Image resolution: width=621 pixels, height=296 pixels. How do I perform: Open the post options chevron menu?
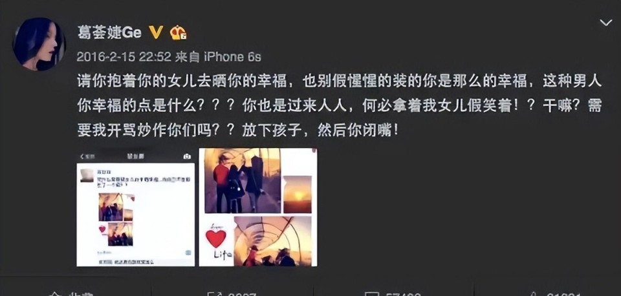tap(605, 23)
